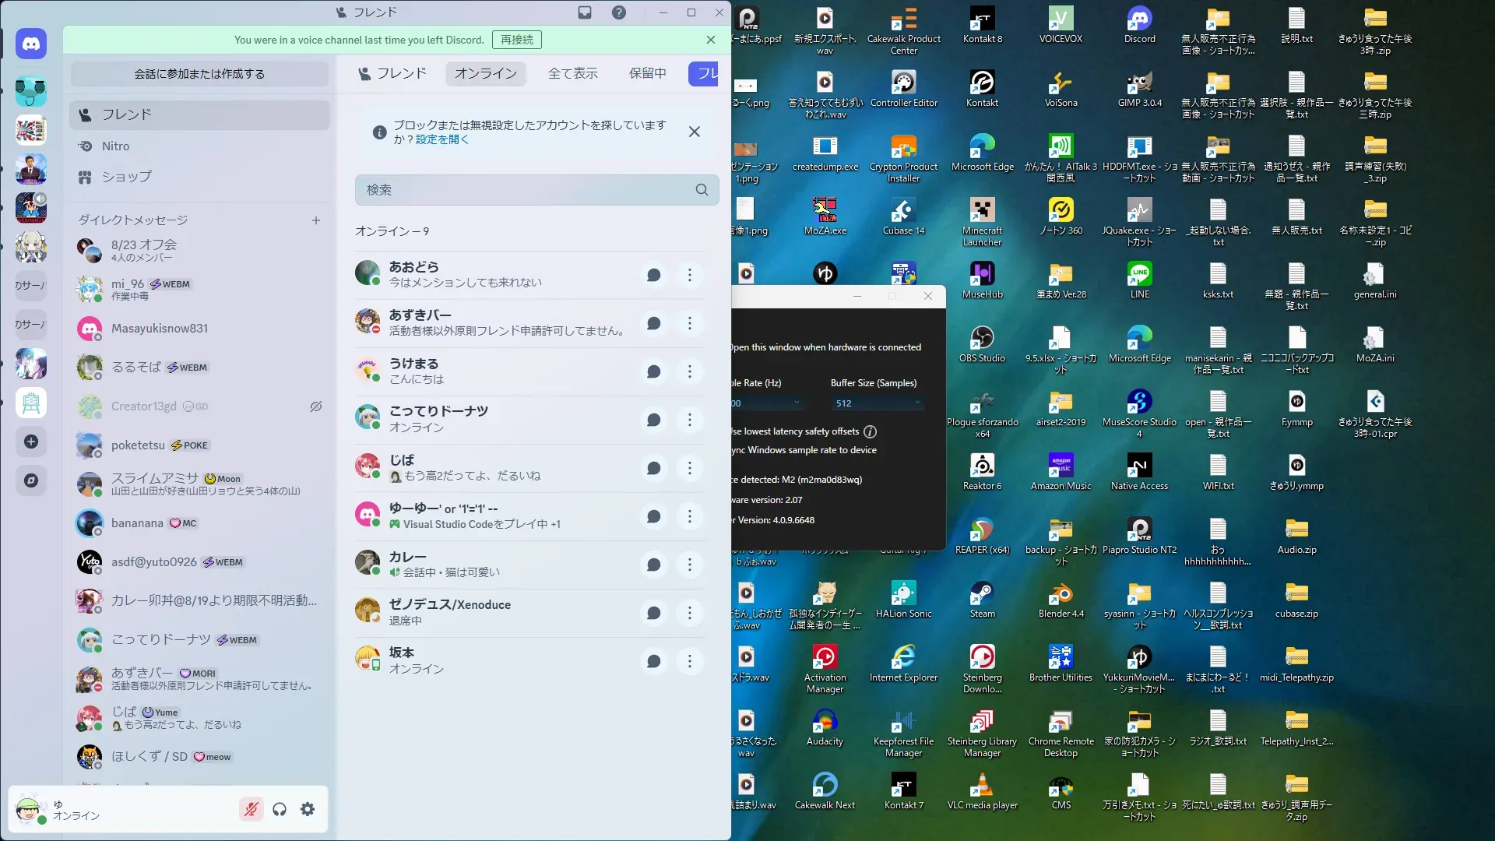The image size is (1495, 841).
Task: Message あおどら with the chat bubble icon
Action: [x=654, y=275]
